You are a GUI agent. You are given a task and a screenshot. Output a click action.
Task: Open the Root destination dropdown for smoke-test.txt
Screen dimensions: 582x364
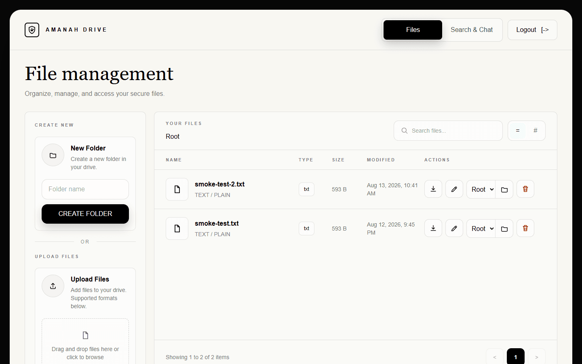tap(481, 229)
